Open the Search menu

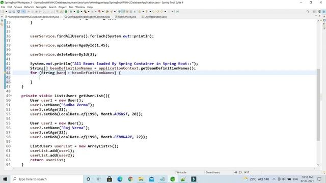click(x=52, y=7)
